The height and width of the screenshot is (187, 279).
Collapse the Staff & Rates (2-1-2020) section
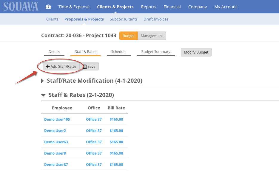click(x=43, y=95)
